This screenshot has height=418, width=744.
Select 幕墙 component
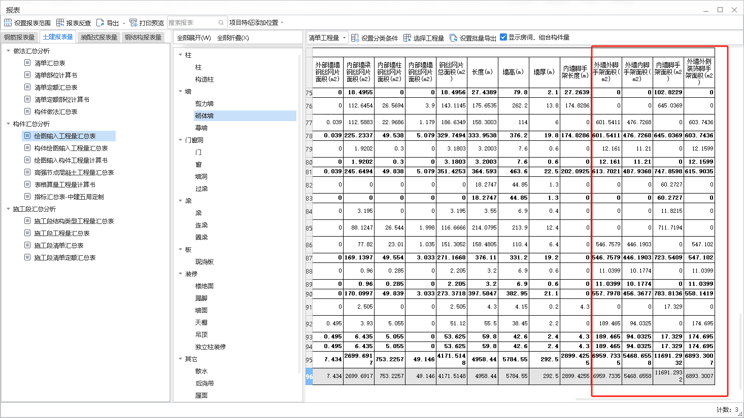pyautogui.click(x=201, y=128)
